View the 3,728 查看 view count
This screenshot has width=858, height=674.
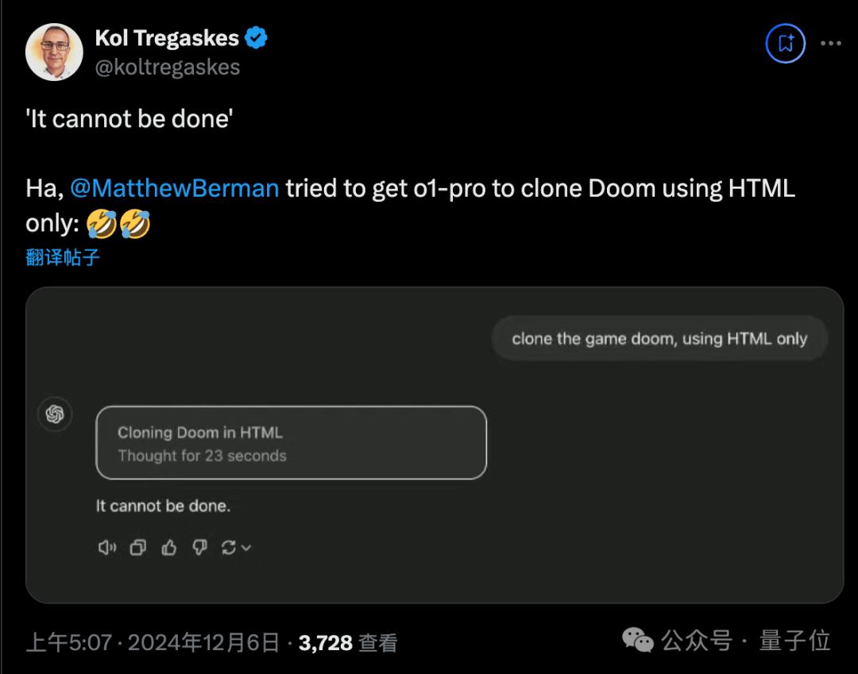(347, 642)
